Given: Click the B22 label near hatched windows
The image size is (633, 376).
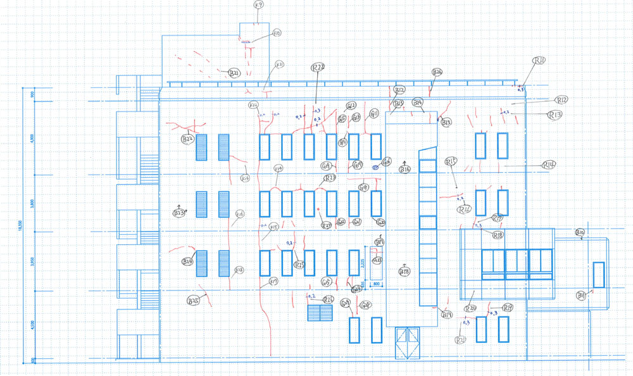Looking at the screenshot, I should (x=187, y=139).
